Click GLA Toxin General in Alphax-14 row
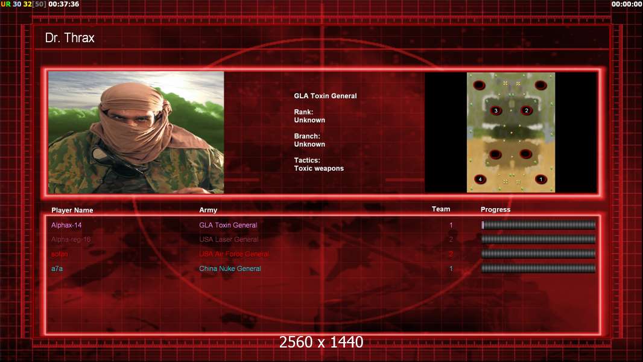The height and width of the screenshot is (362, 643). pyautogui.click(x=228, y=225)
